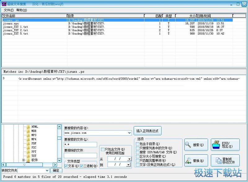This screenshot has width=248, height=182.
Task: Select the TXT folder in tree
Action: (x=34, y=156)
